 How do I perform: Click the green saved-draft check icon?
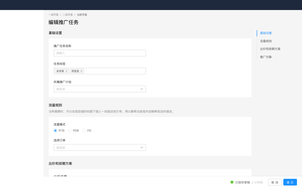tap(232, 182)
